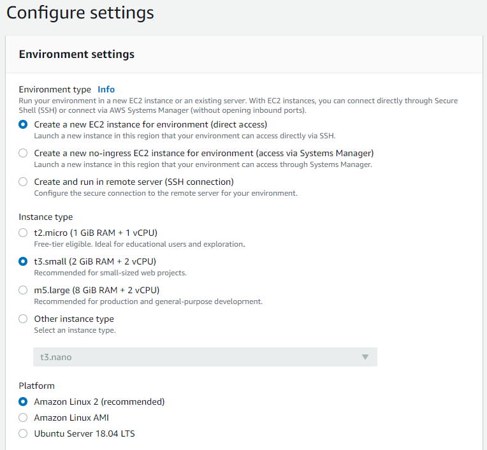Click the 'Instance type' section label
The width and height of the screenshot is (487, 450).
coord(46,217)
